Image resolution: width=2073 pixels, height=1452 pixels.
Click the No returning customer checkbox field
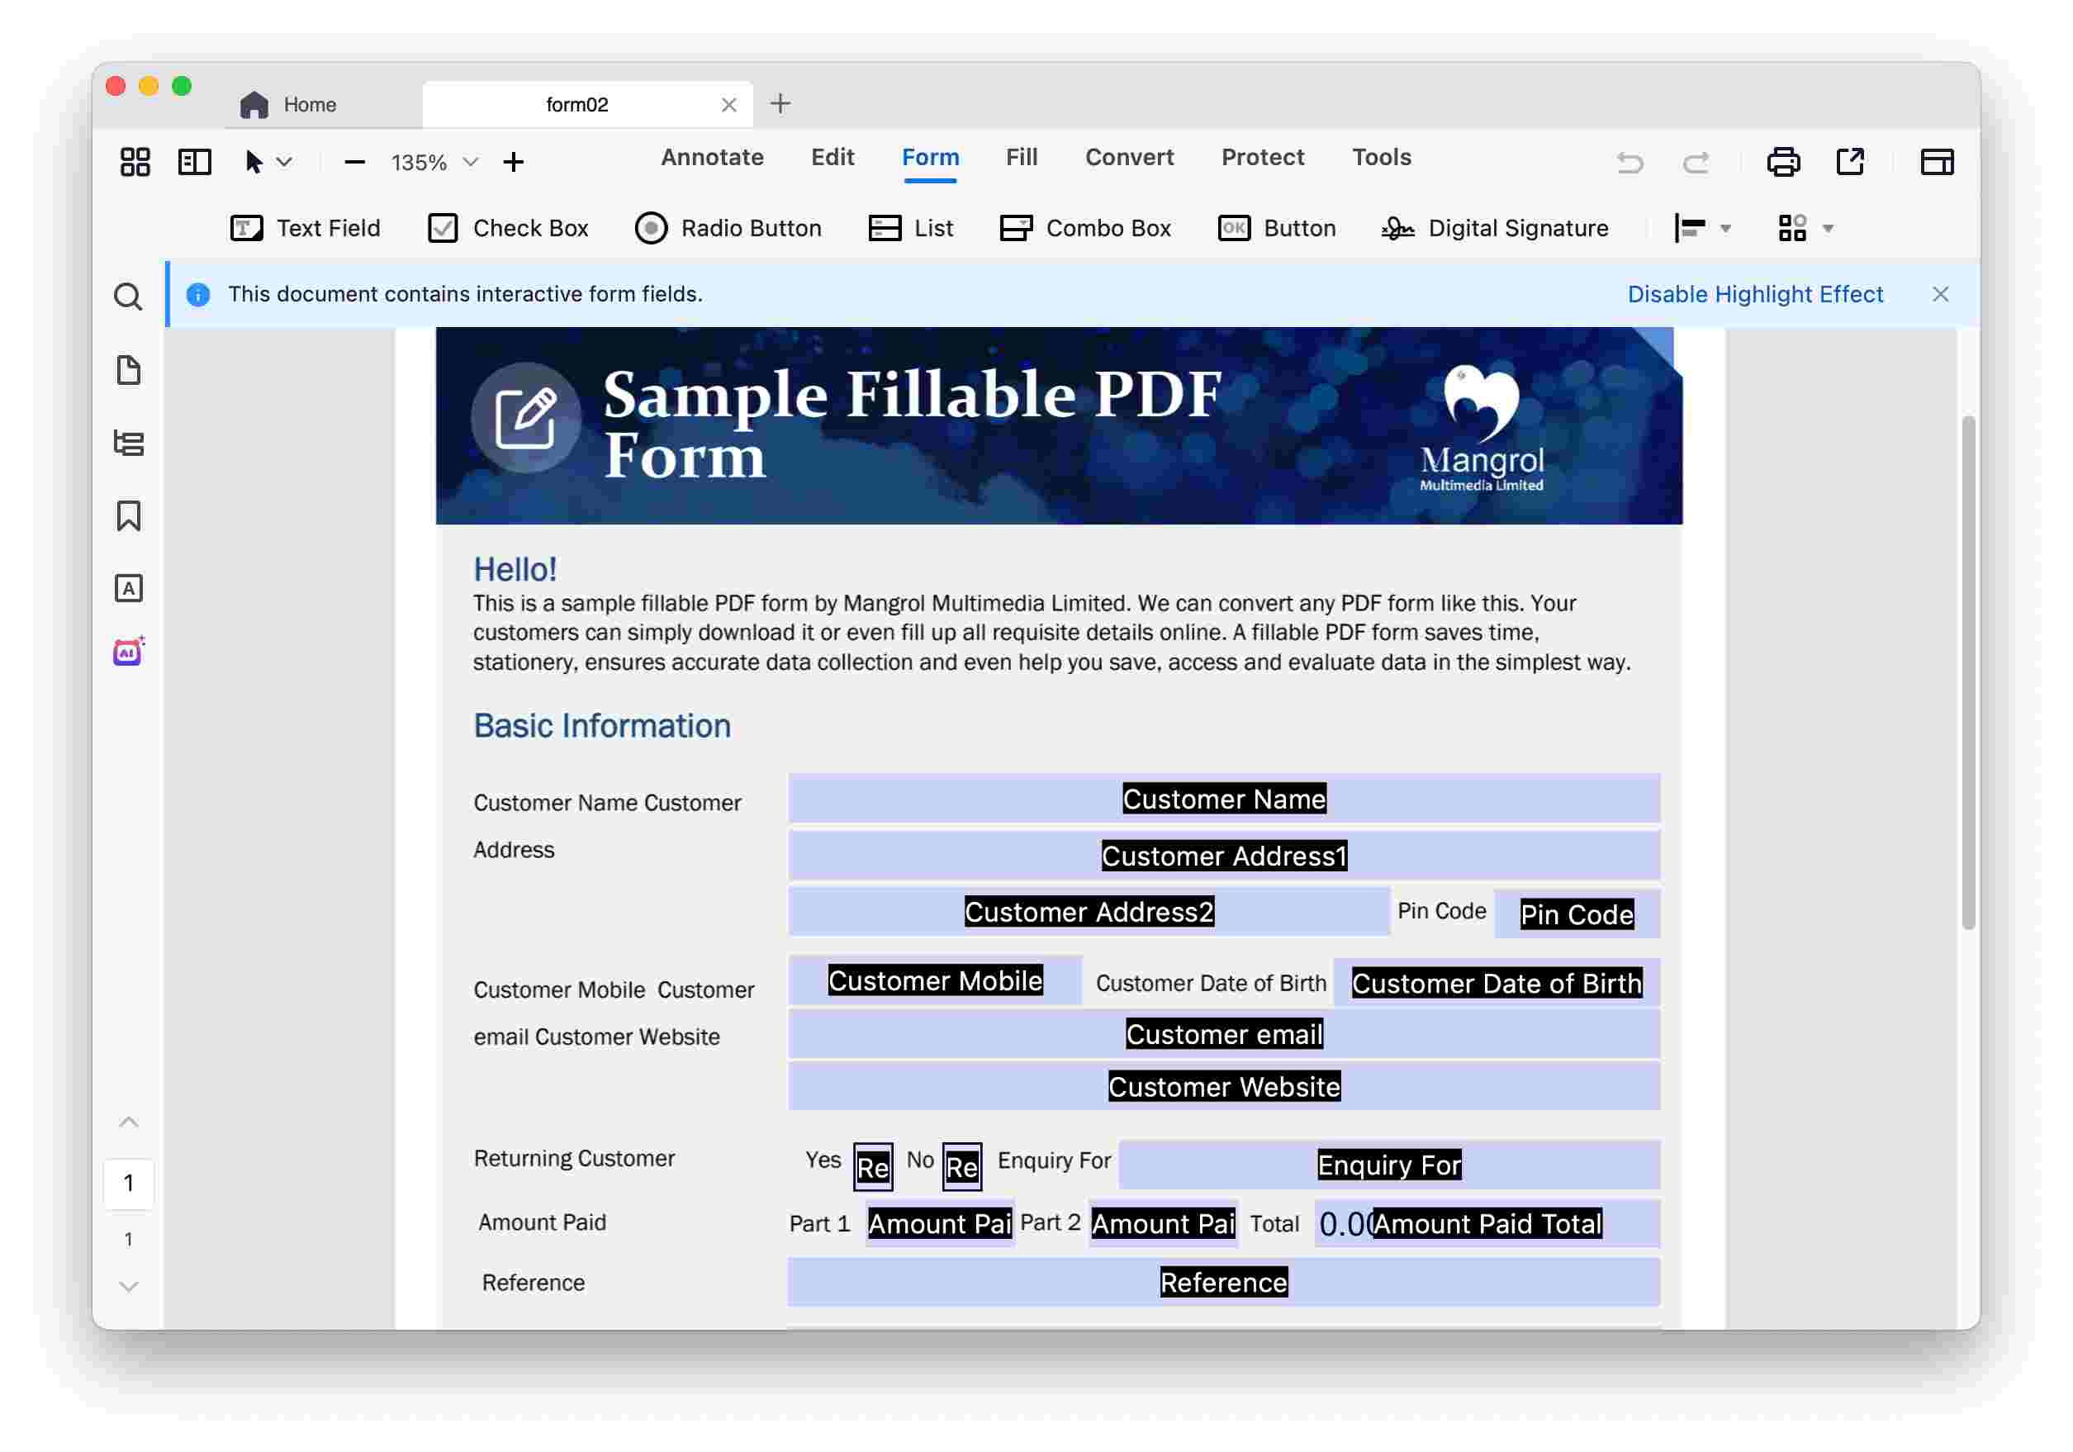(x=961, y=1167)
